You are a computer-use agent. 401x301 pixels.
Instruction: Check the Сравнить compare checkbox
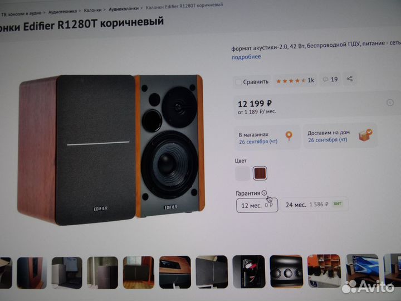(x=238, y=82)
